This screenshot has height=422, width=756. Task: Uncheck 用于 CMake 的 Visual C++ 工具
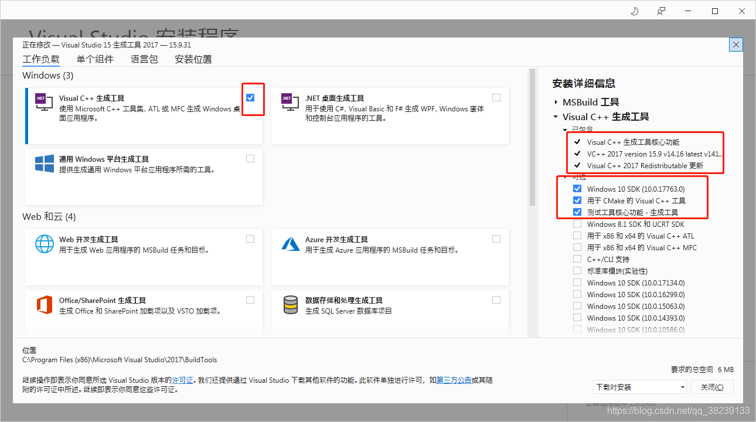click(577, 200)
